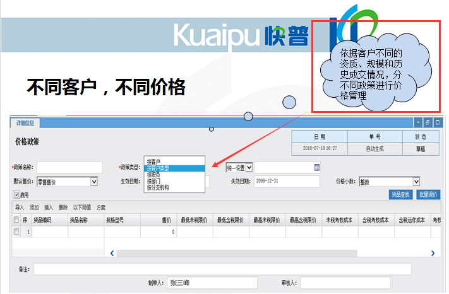
Task: Click 导入 in the grid toolbar
Action: tap(20, 208)
